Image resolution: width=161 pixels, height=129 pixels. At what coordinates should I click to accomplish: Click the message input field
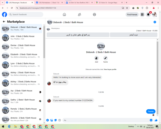click(106, 120)
